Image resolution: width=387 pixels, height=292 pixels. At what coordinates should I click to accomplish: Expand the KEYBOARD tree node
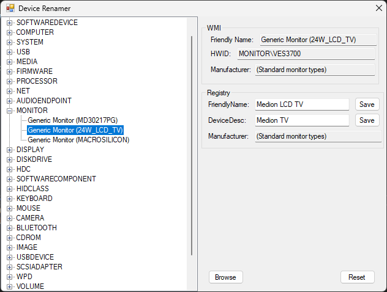9,199
